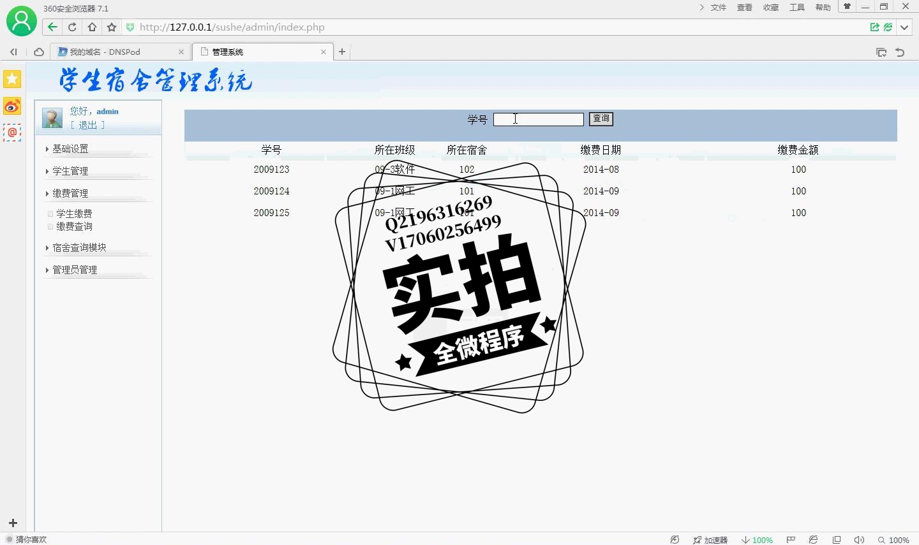Expand the 宿舍查询模块 menu section
Image resolution: width=919 pixels, height=545 pixels.
tap(79, 247)
